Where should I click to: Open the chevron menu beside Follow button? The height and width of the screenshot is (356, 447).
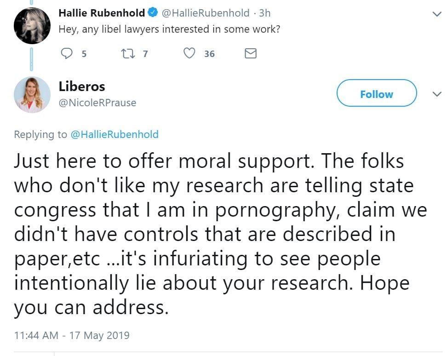pos(437,94)
